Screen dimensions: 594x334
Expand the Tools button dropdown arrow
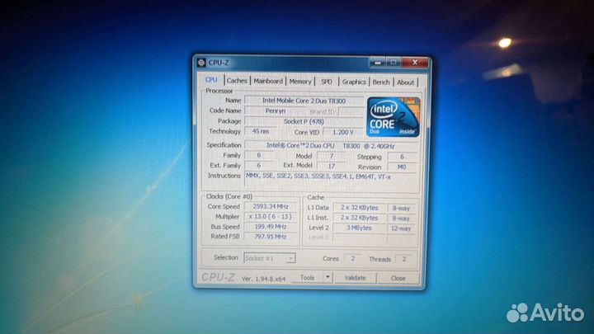tap(328, 278)
